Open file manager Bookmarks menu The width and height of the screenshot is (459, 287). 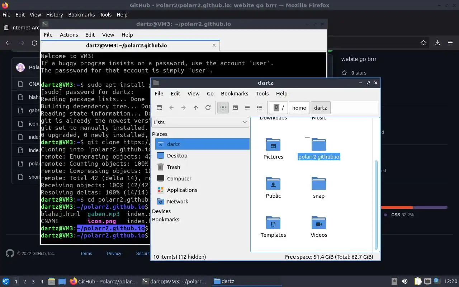tap(235, 94)
